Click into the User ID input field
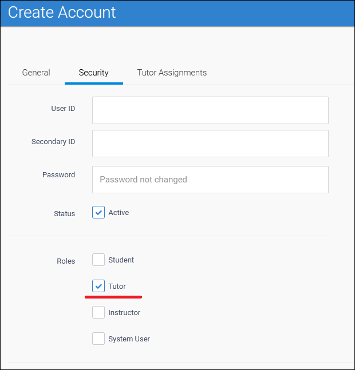The height and width of the screenshot is (370, 355). click(x=210, y=110)
